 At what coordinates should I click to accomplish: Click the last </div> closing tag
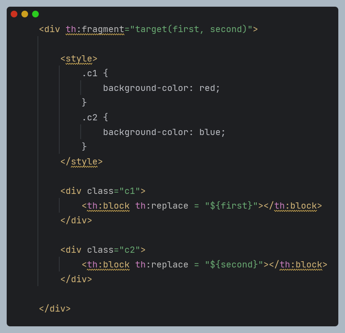pos(55,309)
